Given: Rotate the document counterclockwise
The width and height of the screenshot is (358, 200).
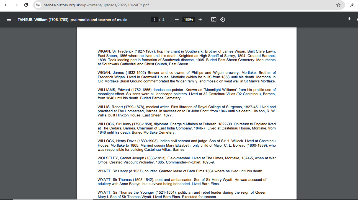Looking at the screenshot, I should coord(222,19).
